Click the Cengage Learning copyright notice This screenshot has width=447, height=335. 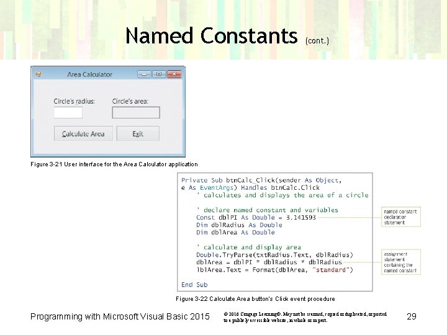pos(305,317)
